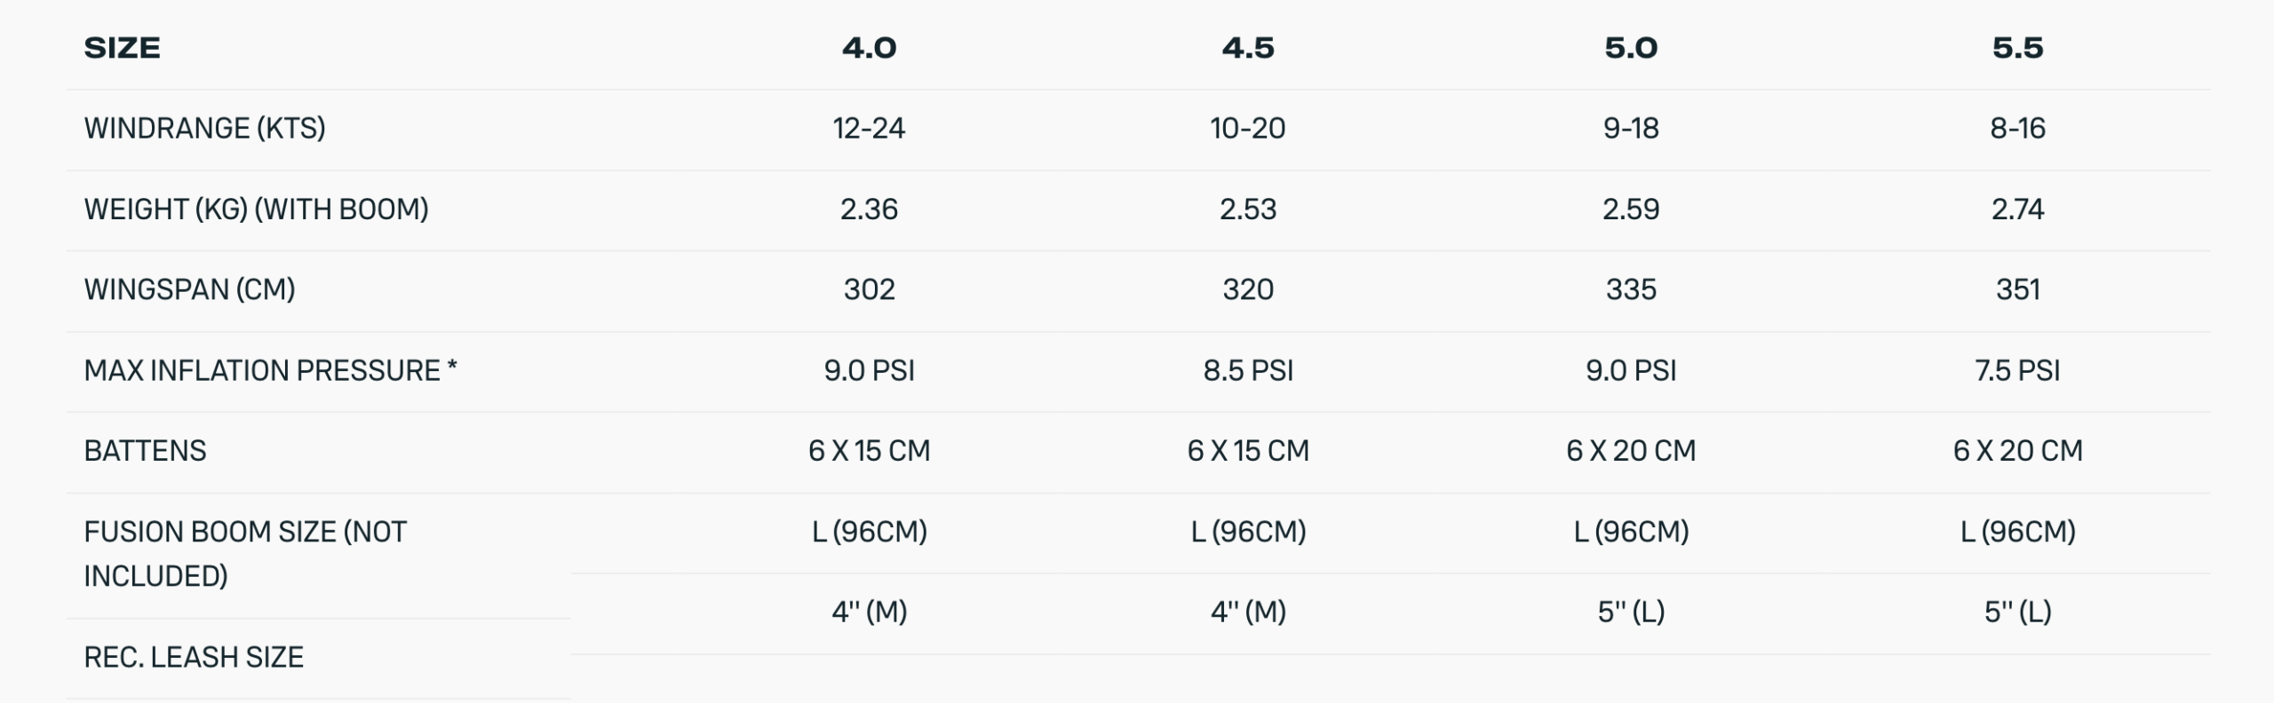Click the MAX INFLATION PRESSURE row label
The width and height of the screenshot is (2274, 703).
(270, 370)
